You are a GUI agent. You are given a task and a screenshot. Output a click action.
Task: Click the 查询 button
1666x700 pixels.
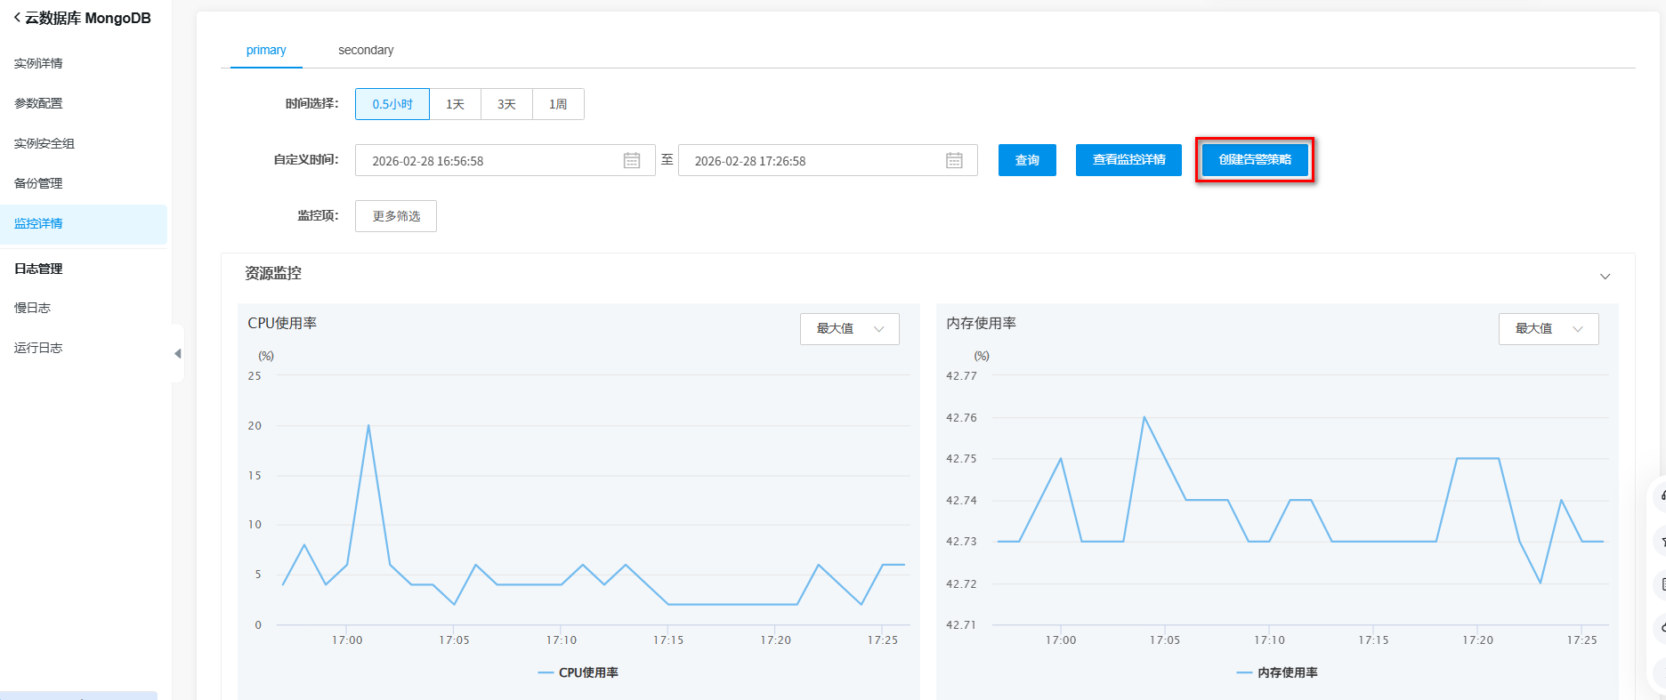[1027, 160]
